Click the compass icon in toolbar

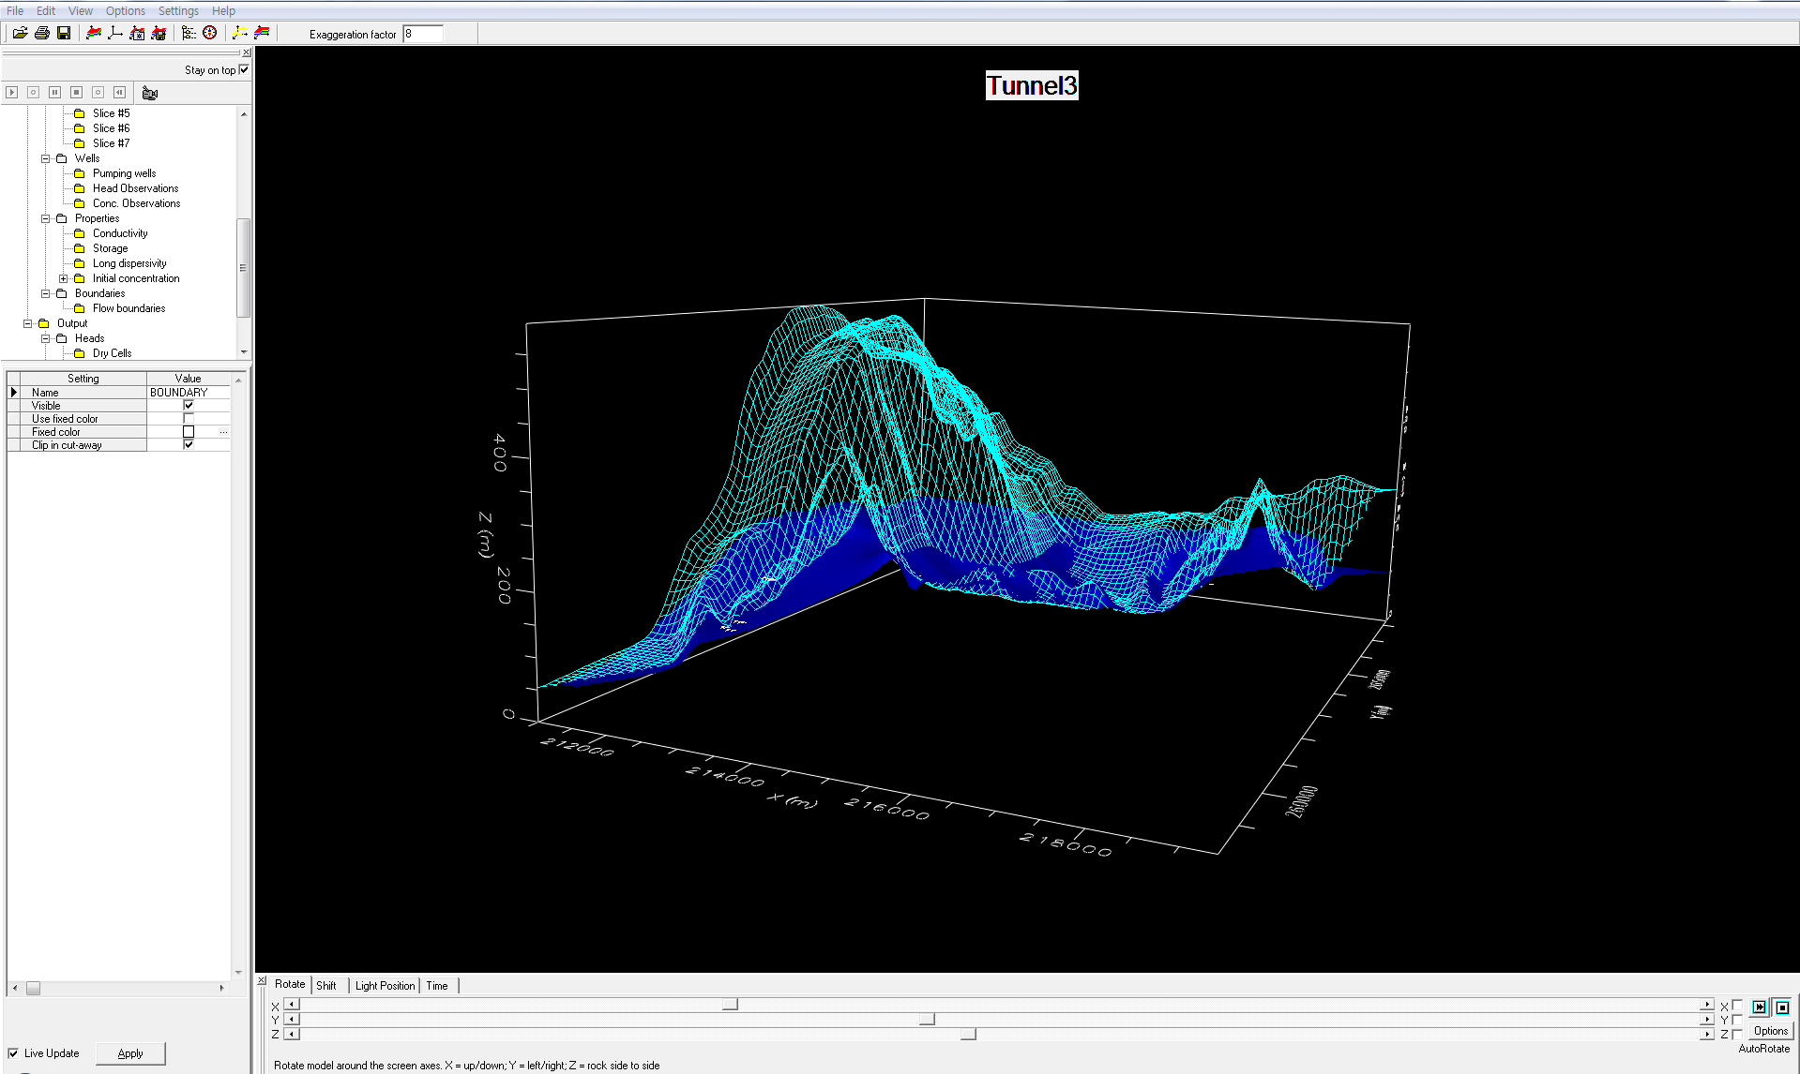tap(210, 33)
